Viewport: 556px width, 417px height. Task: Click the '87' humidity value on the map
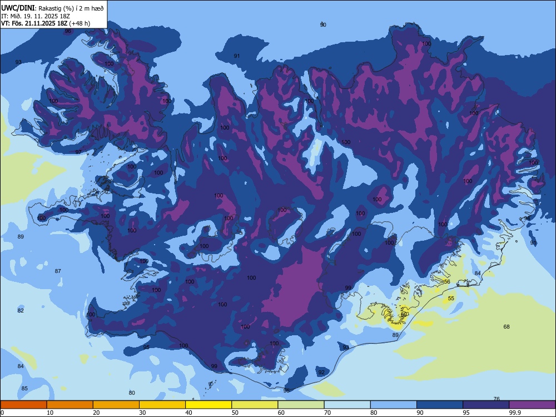[x=58, y=271]
